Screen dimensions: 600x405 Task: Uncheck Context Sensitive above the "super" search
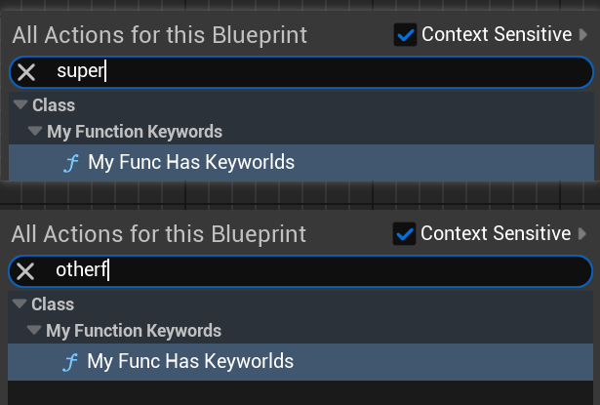pyautogui.click(x=405, y=35)
